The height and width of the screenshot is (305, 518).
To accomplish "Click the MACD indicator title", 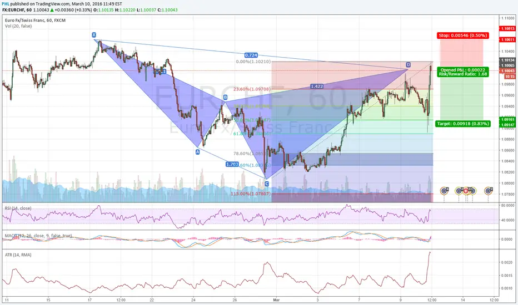I will (x=38, y=236).
